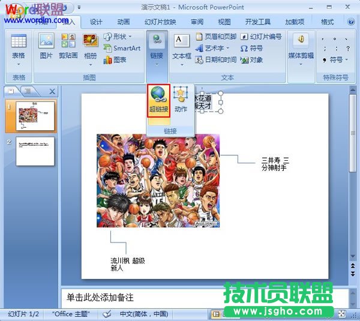Click the spell check icon in status bar
This screenshot has height=321, width=360.
click(x=107, y=314)
